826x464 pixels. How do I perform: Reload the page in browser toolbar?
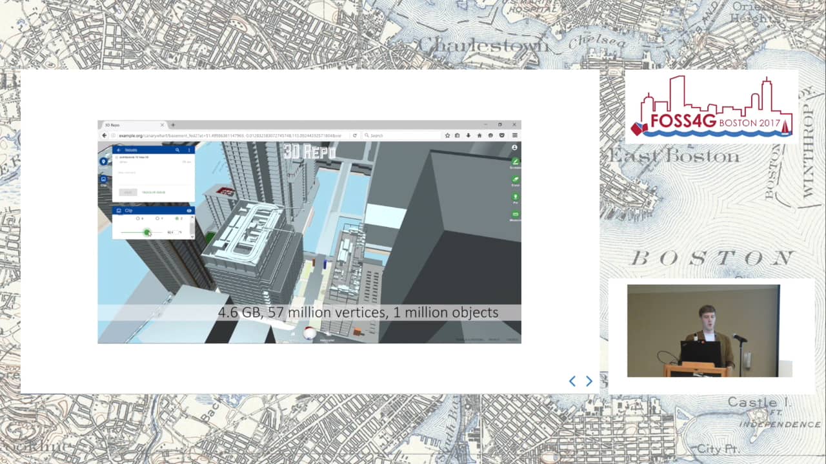click(354, 135)
